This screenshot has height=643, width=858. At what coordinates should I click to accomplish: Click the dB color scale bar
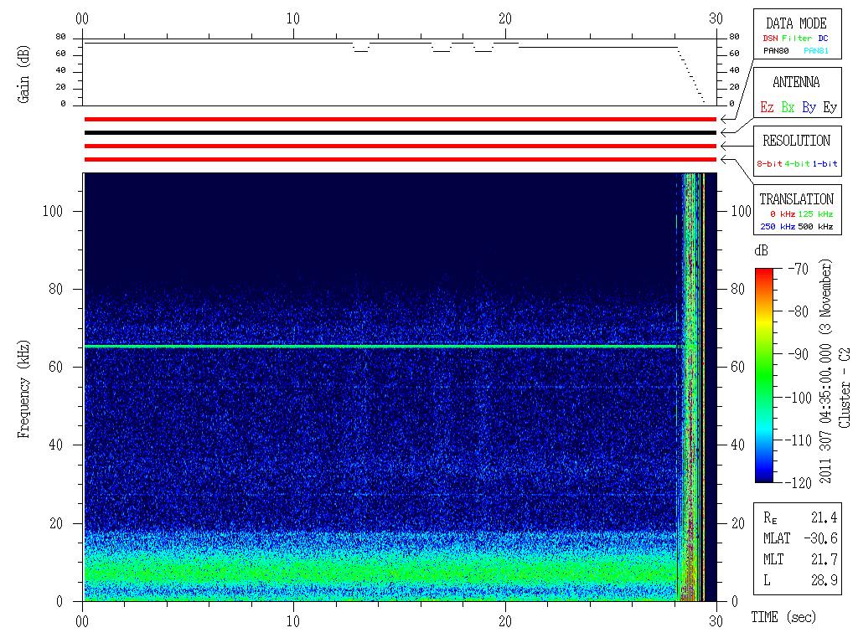764,375
